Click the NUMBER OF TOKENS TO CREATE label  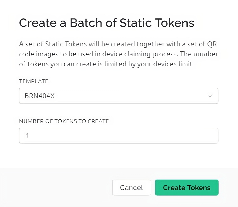(64, 121)
